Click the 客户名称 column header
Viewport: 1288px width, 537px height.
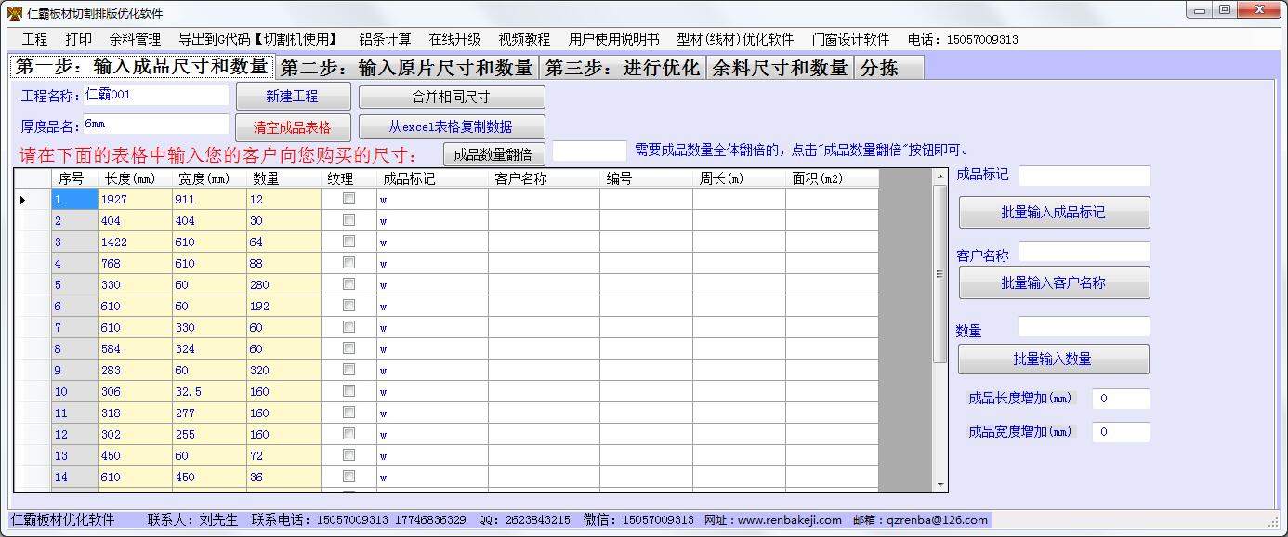coord(544,178)
